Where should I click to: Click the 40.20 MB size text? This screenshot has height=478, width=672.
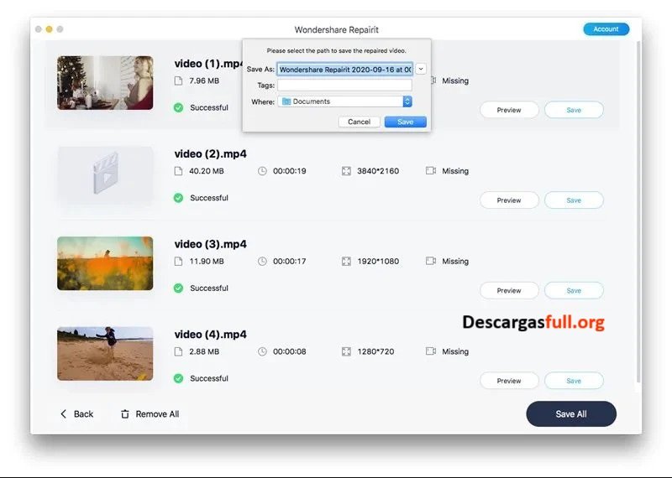207,171
